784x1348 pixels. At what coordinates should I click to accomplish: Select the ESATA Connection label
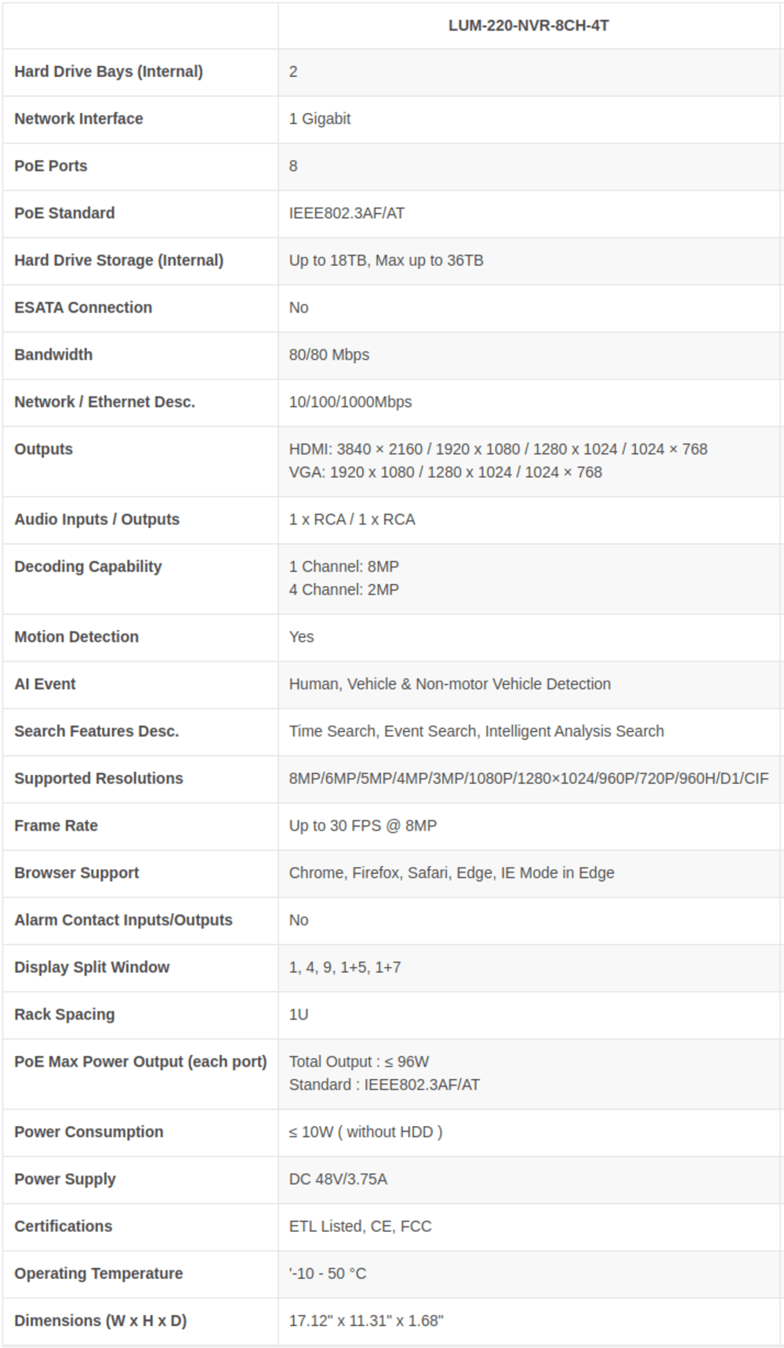point(83,307)
